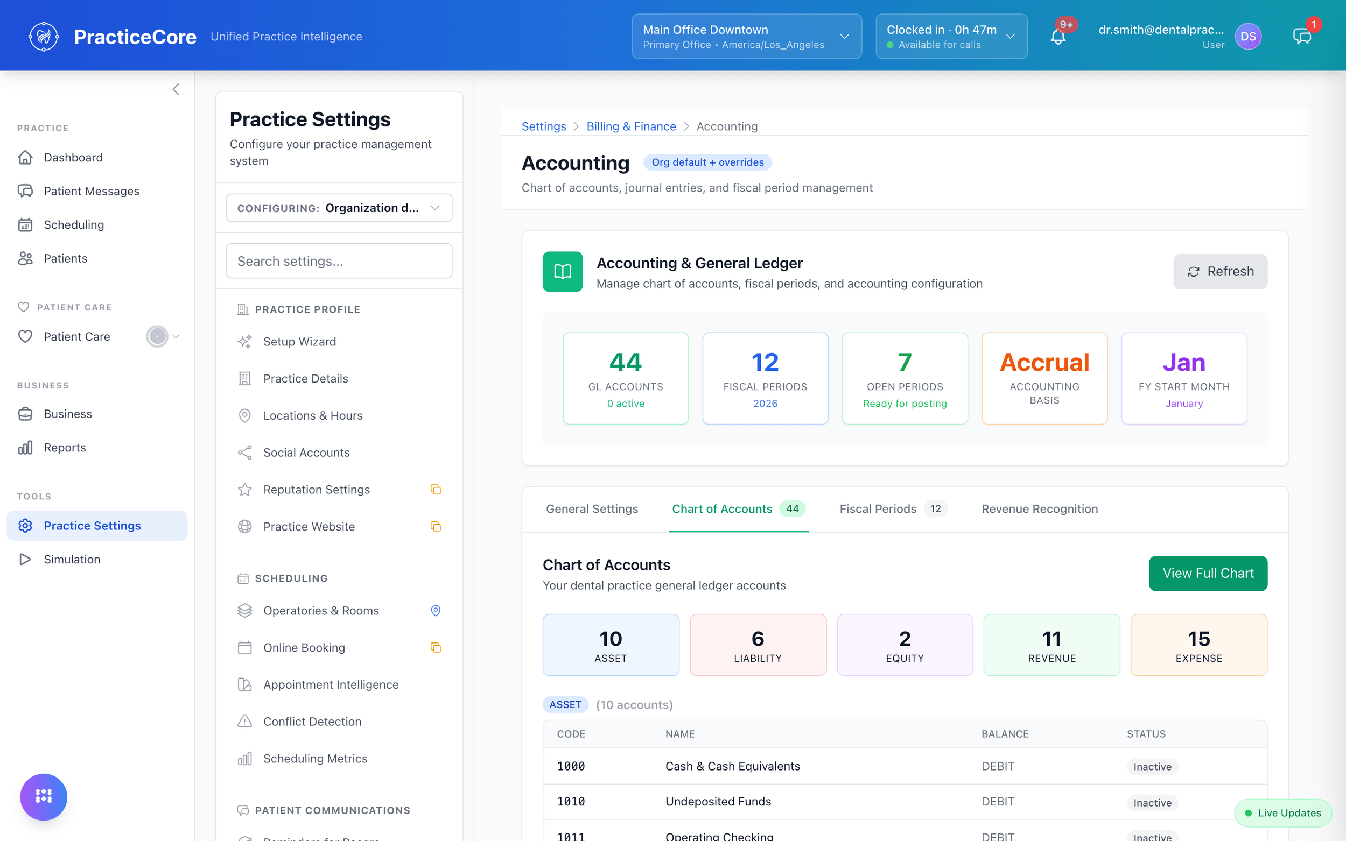Open the purple apps launcher button

point(44,796)
